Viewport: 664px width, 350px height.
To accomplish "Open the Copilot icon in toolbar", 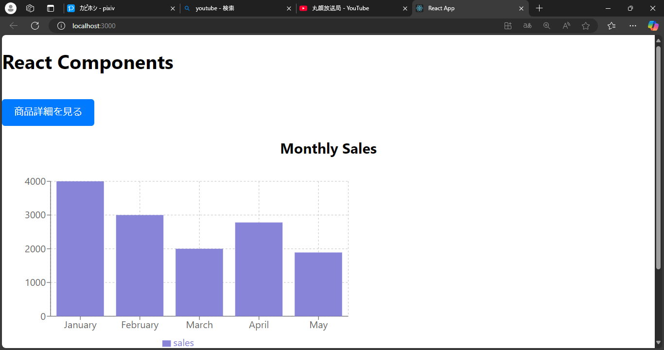I will coord(653,26).
